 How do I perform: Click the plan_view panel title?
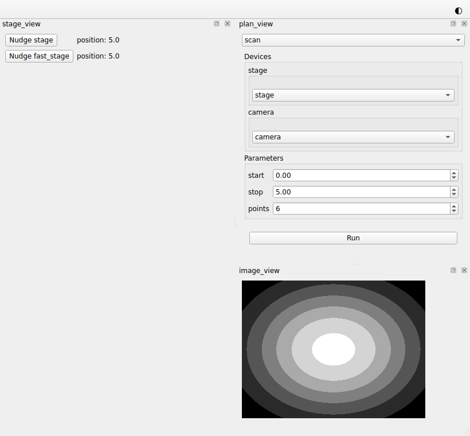pyautogui.click(x=256, y=24)
